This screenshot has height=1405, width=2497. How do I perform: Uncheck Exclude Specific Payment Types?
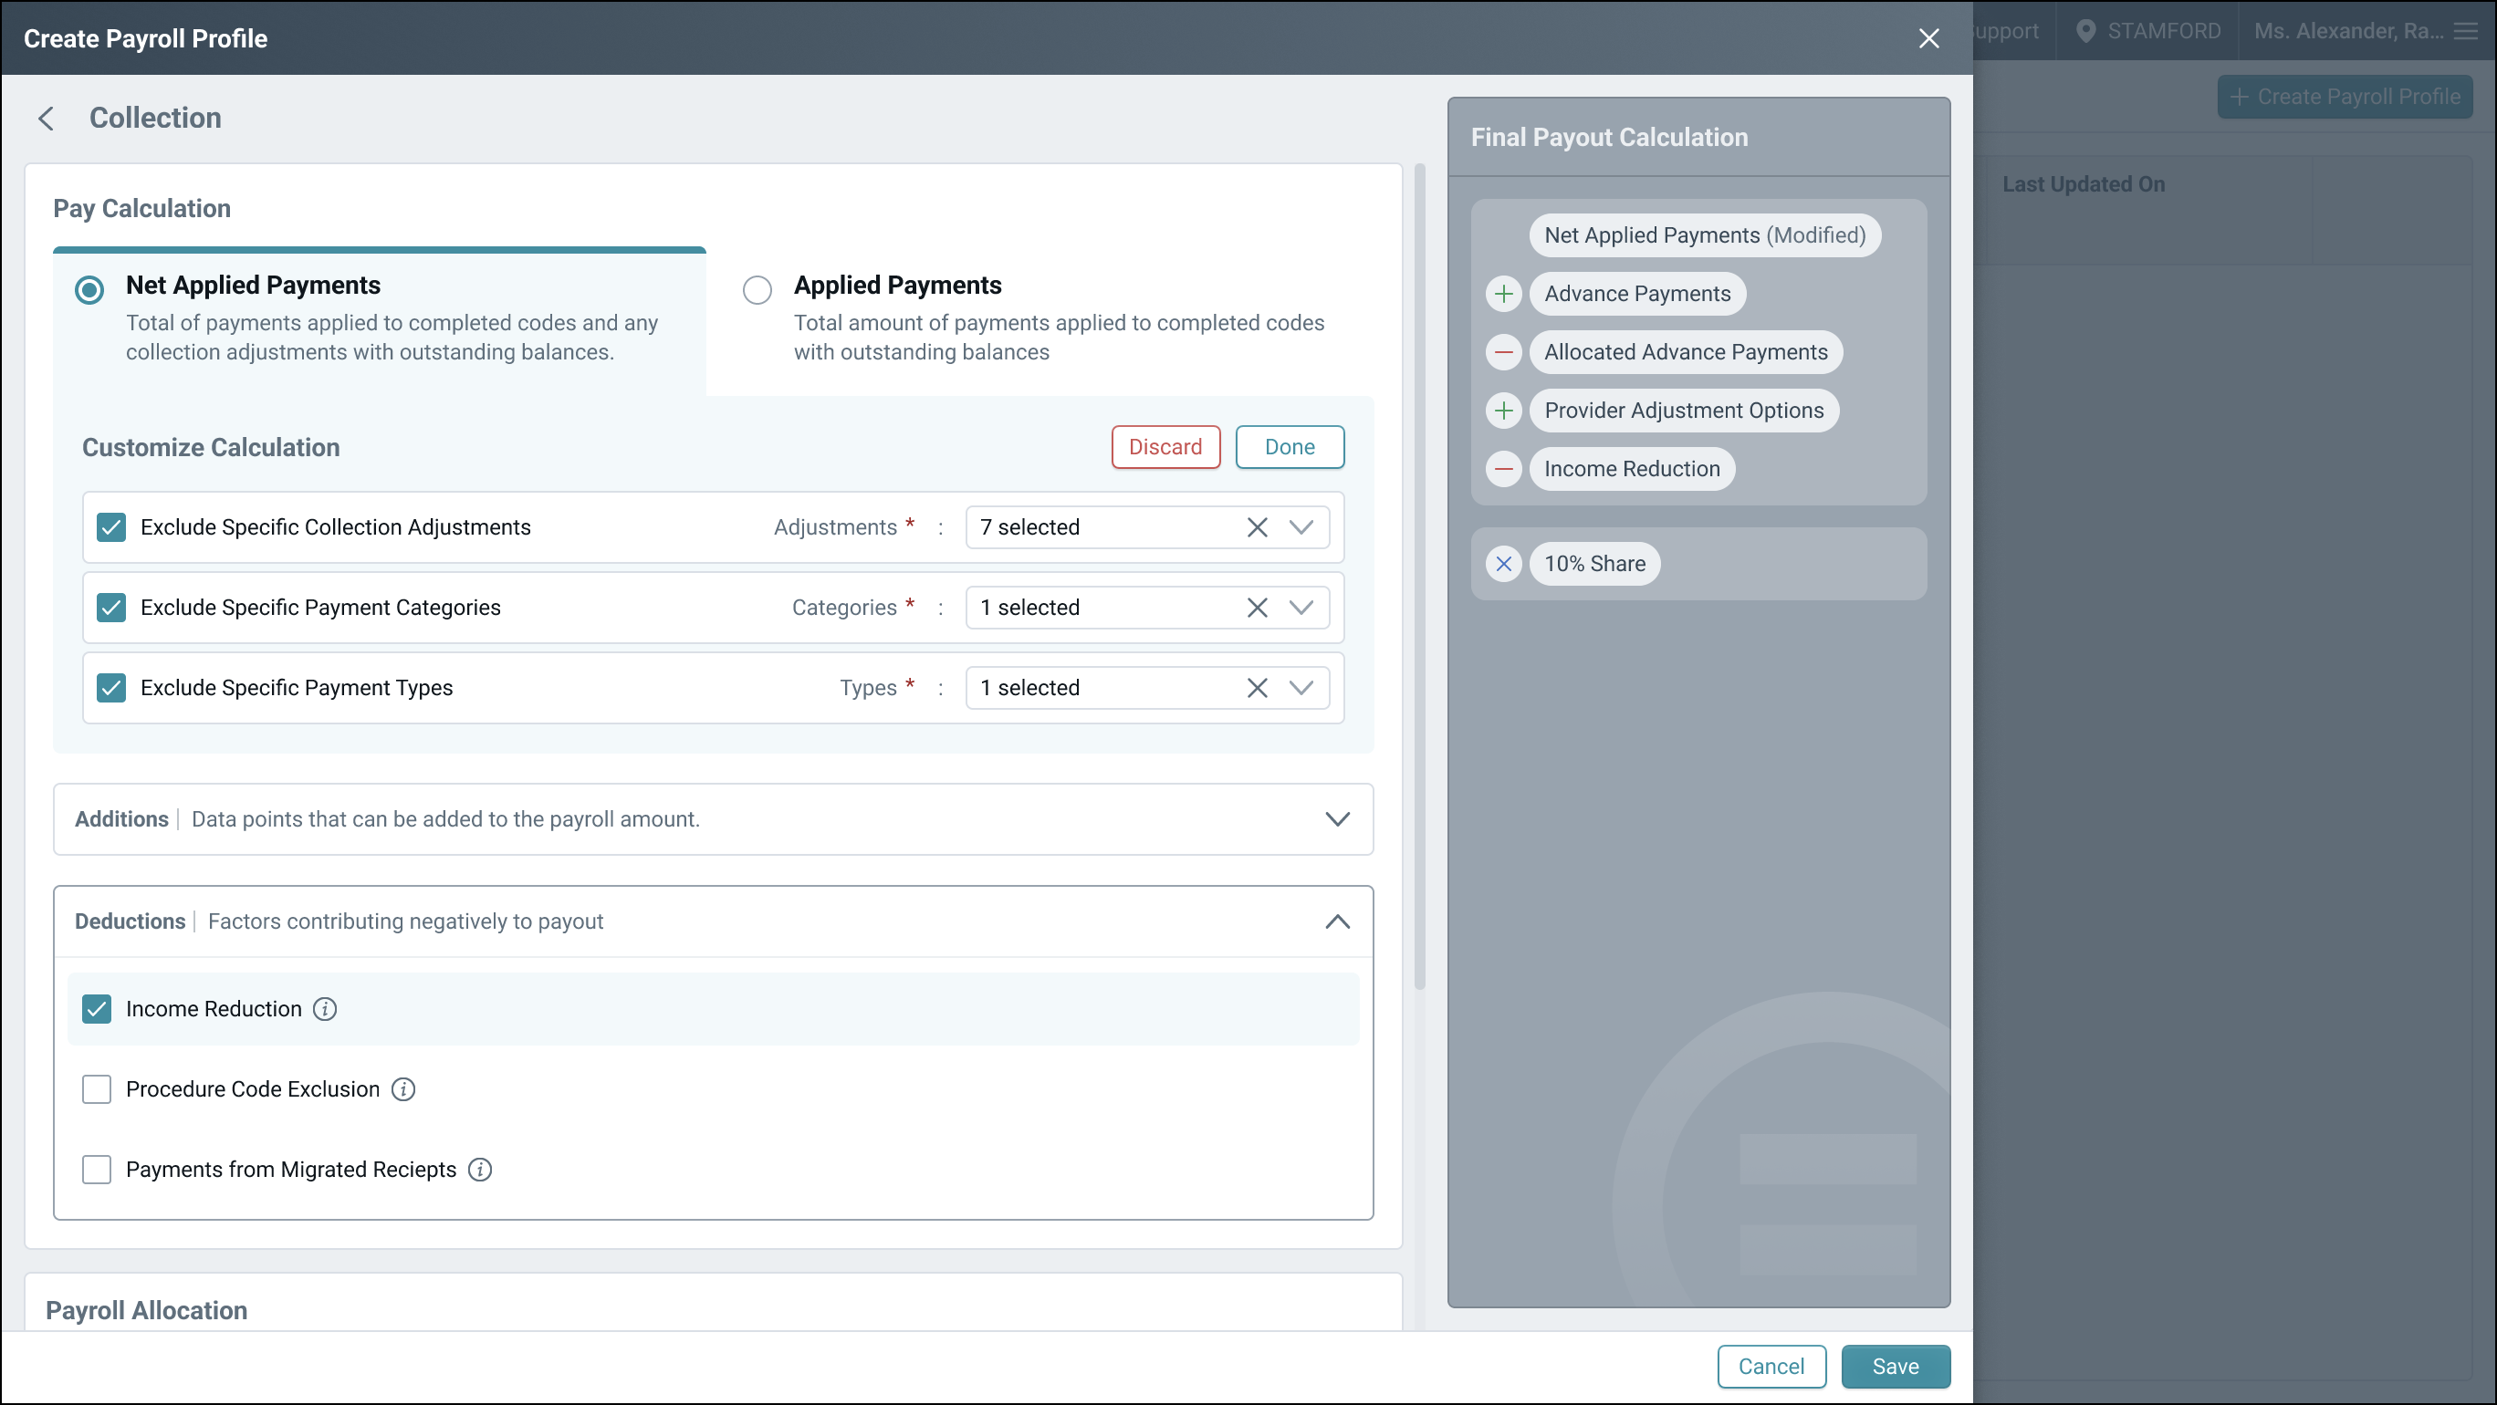(x=111, y=688)
